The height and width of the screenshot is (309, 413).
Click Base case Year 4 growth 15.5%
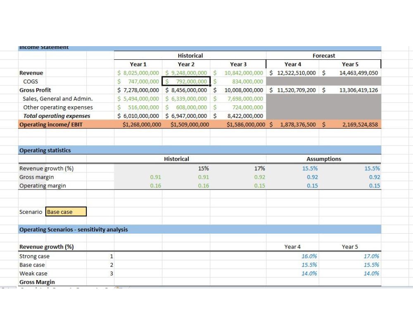coord(292,265)
